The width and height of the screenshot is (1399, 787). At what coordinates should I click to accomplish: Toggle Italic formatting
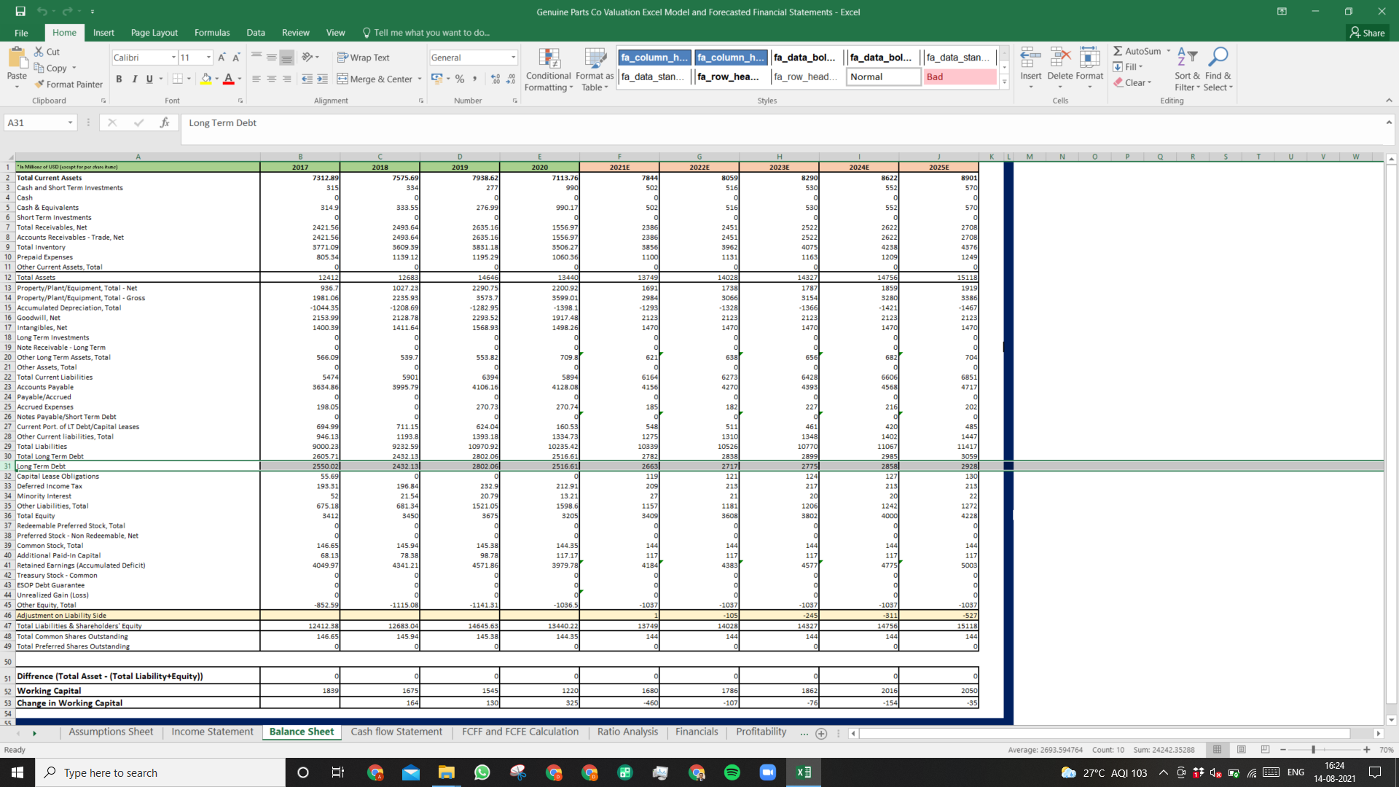click(134, 79)
